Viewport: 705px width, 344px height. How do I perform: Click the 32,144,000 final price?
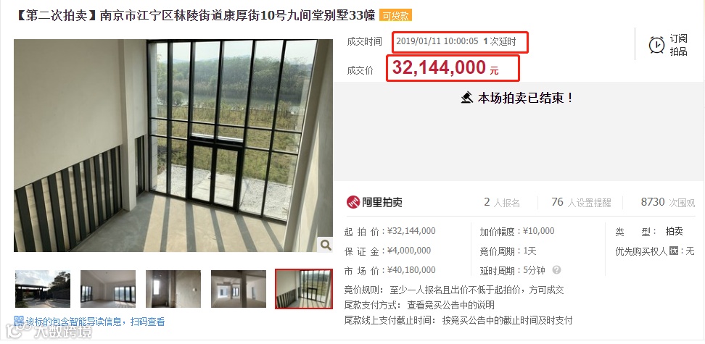click(439, 68)
